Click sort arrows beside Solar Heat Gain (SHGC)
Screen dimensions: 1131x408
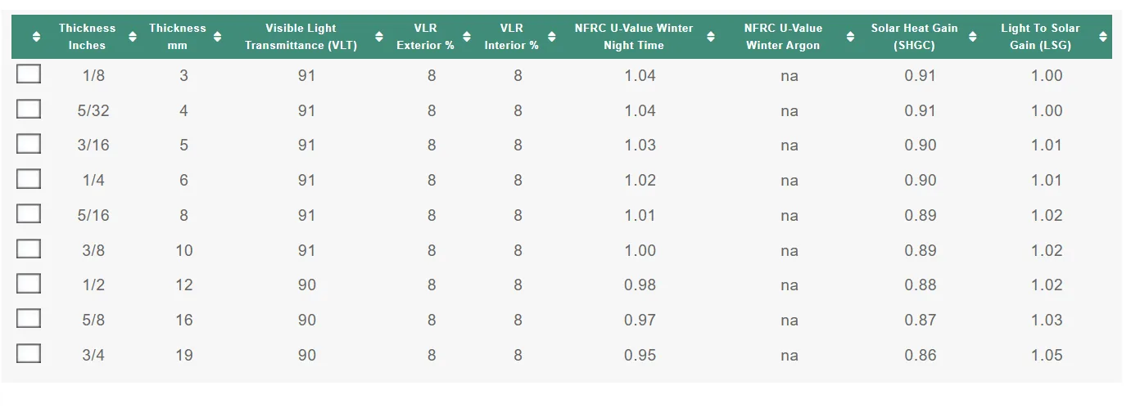coord(975,37)
